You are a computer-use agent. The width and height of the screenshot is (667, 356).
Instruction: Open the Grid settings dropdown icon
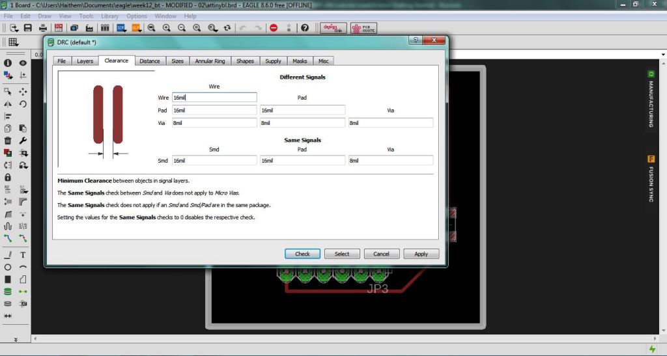point(13,42)
